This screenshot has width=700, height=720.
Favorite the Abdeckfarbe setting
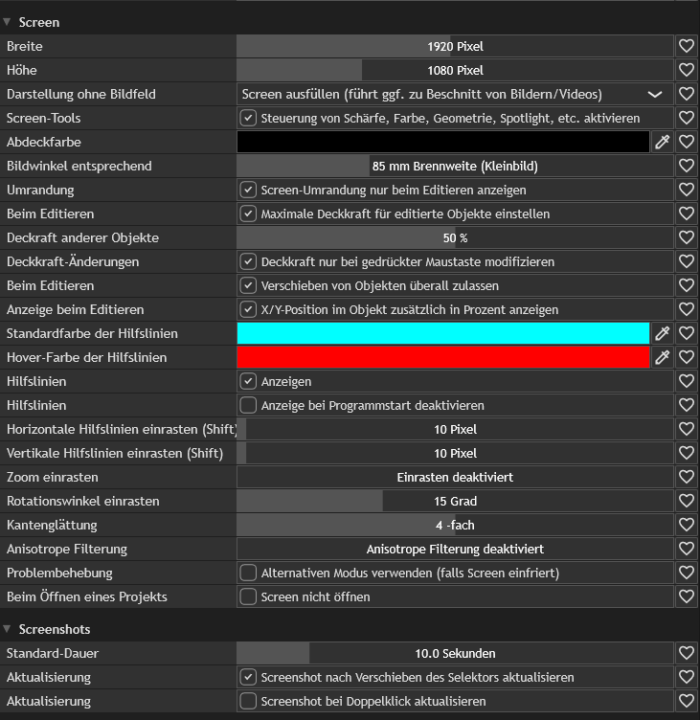[x=687, y=142]
